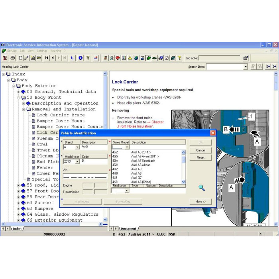The height and width of the screenshot is (279, 279).
Task: Click Cancel in Vehicle identification dialog
Action: (200, 150)
